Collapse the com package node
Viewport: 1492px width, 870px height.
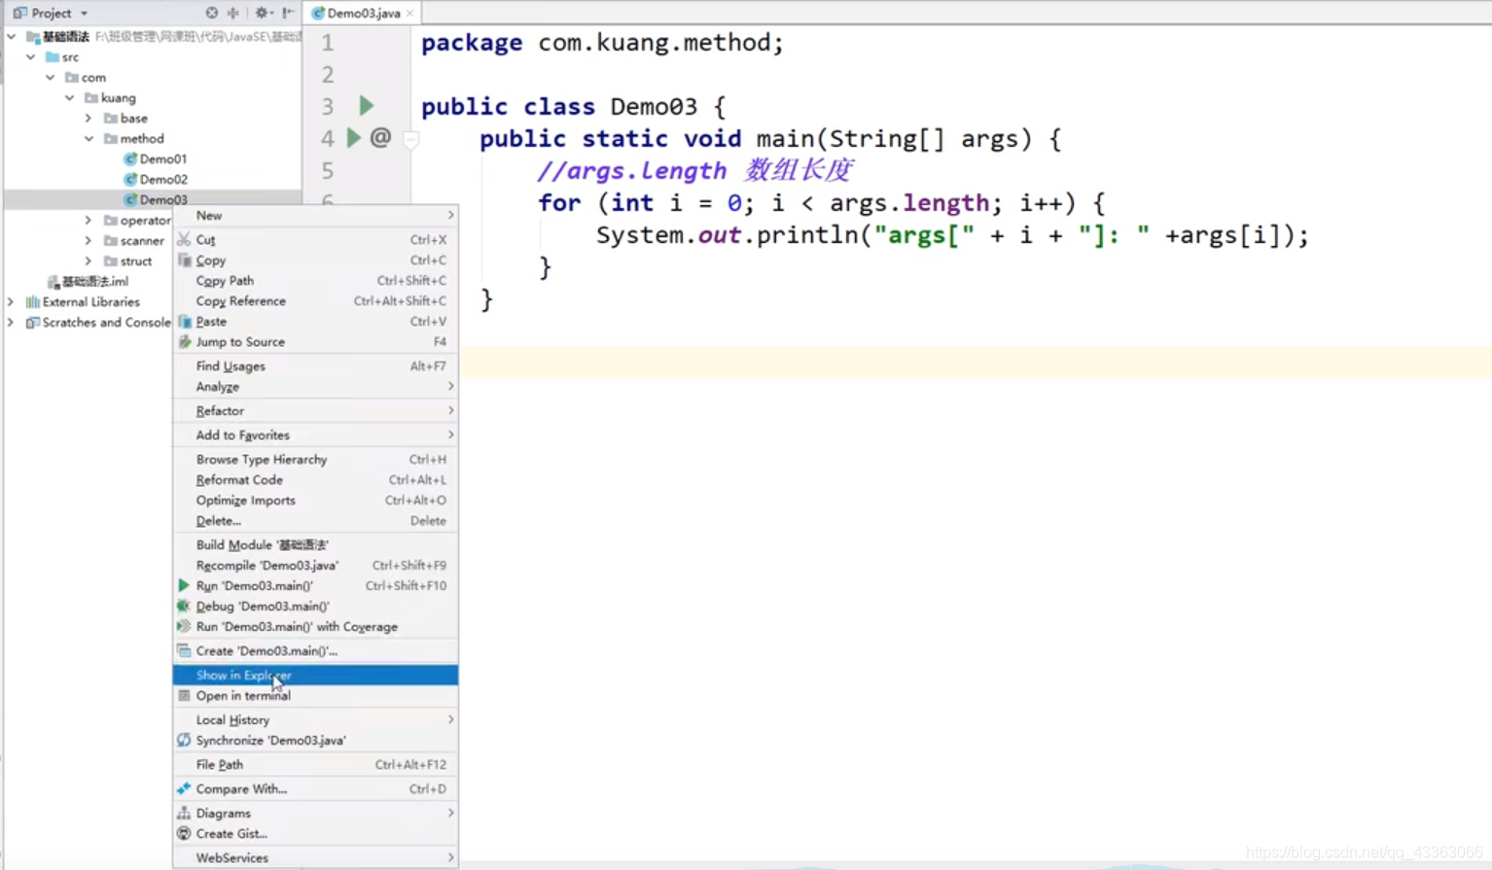point(51,77)
